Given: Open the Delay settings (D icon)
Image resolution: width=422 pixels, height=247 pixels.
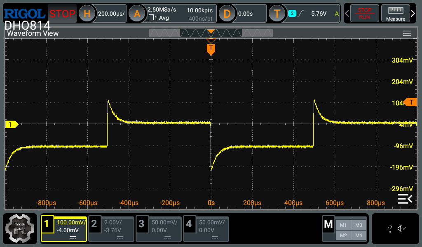Looking at the screenshot, I should 227,14.
